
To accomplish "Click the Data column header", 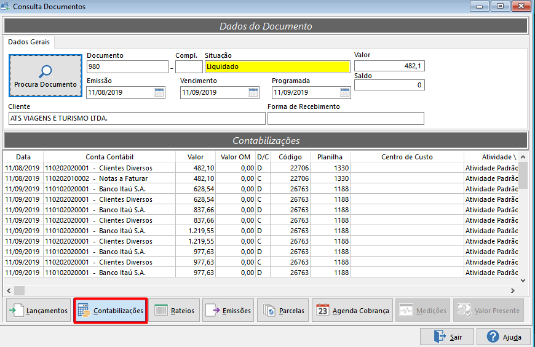I will tap(23, 157).
